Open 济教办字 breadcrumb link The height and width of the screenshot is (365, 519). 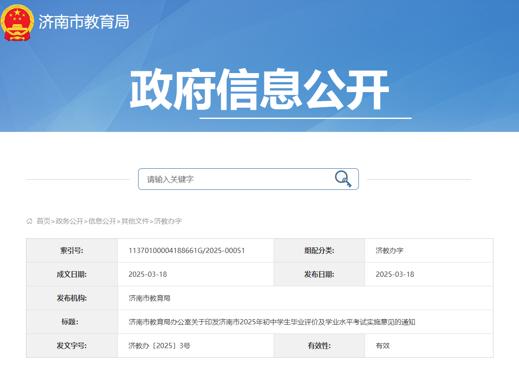tap(168, 221)
